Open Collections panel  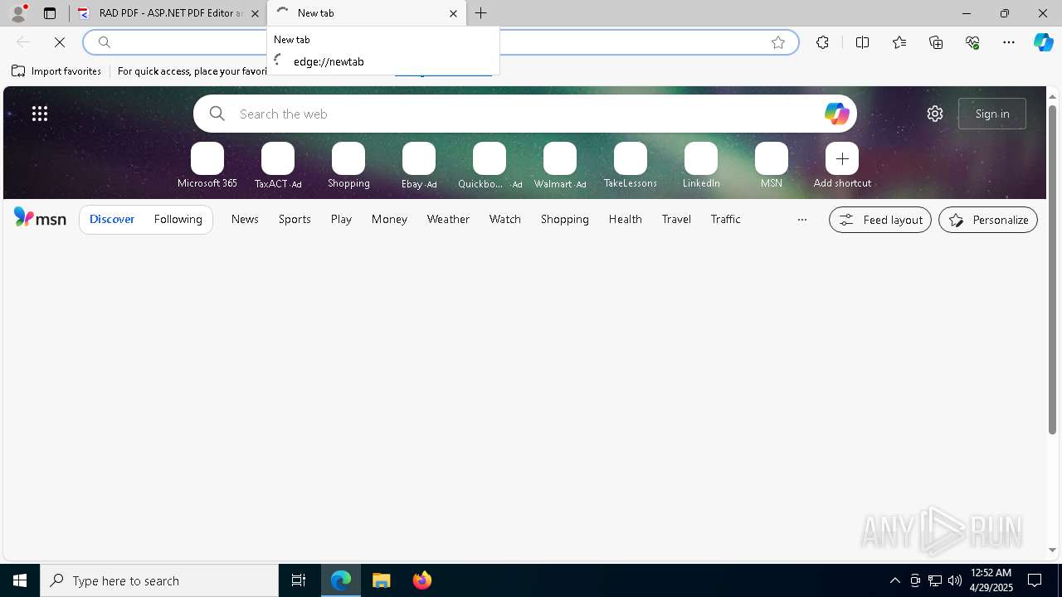(936, 42)
